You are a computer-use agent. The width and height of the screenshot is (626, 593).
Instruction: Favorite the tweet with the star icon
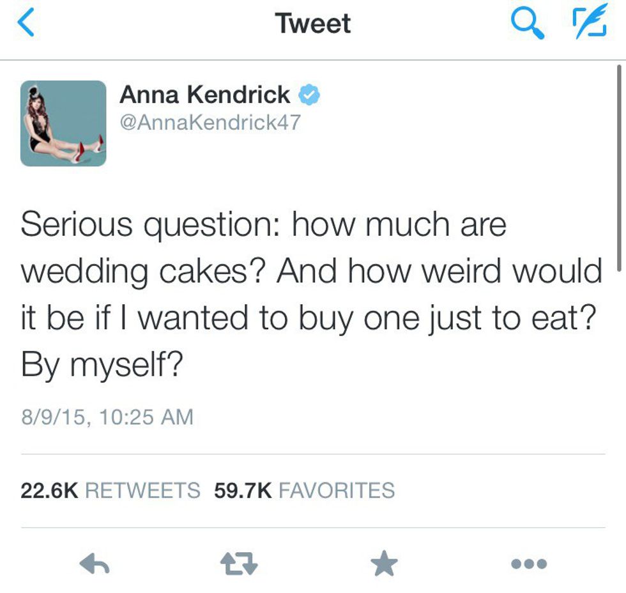[384, 564]
